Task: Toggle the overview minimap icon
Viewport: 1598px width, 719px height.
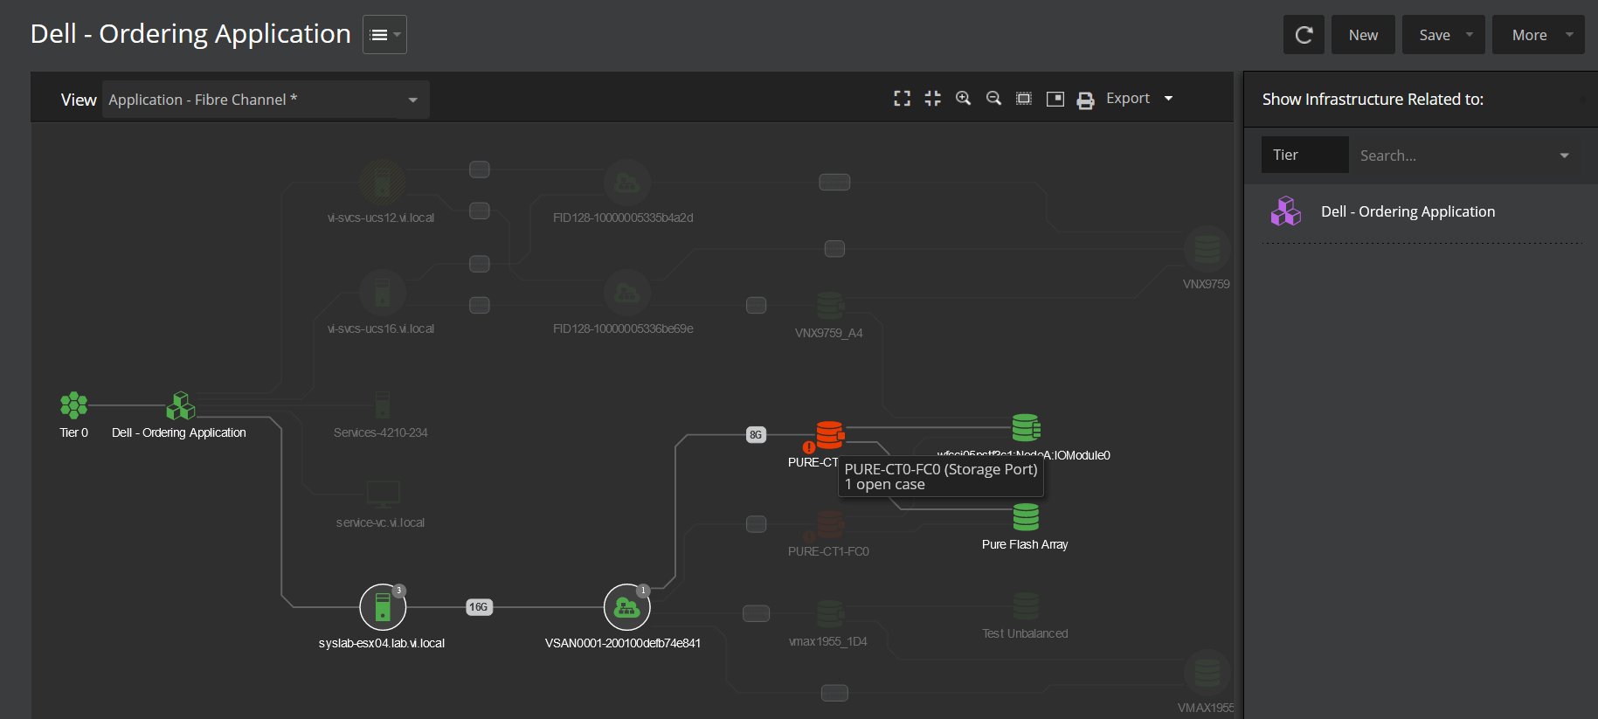Action: pyautogui.click(x=1055, y=99)
